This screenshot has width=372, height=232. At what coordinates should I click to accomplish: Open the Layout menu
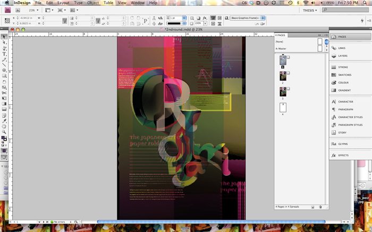click(x=63, y=3)
